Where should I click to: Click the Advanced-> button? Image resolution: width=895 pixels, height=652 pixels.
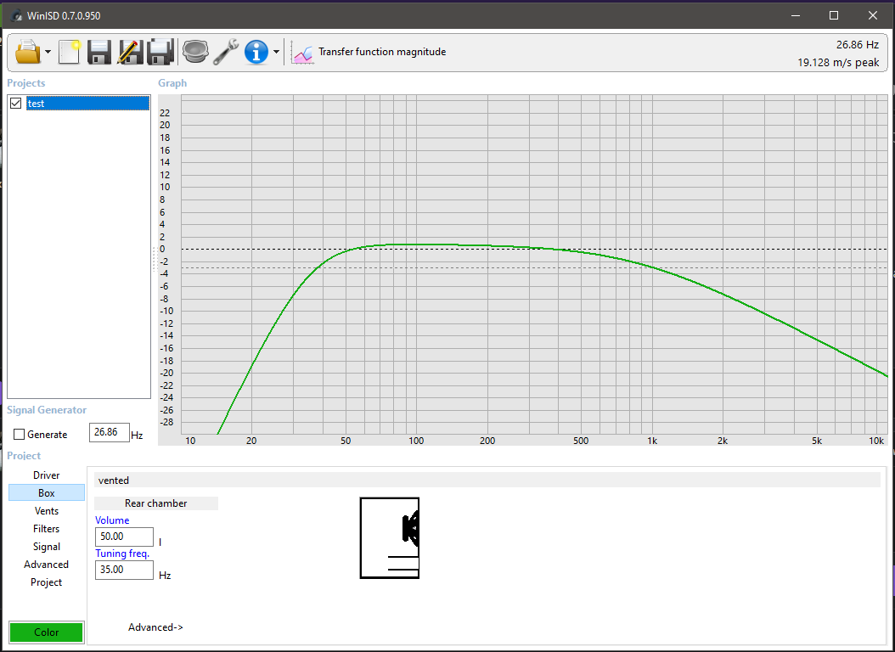point(155,627)
